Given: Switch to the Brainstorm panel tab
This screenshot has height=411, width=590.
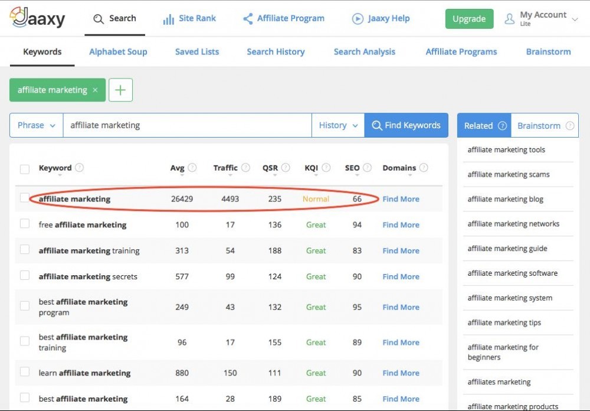Looking at the screenshot, I should pos(545,125).
